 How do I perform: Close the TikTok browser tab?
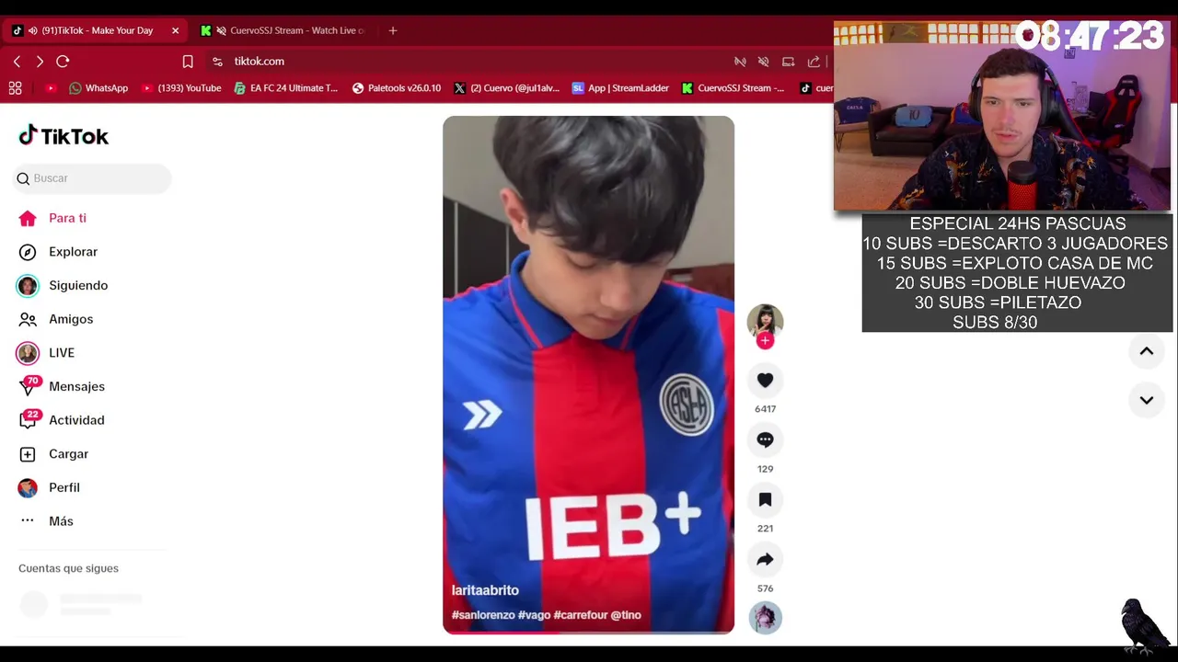175,30
